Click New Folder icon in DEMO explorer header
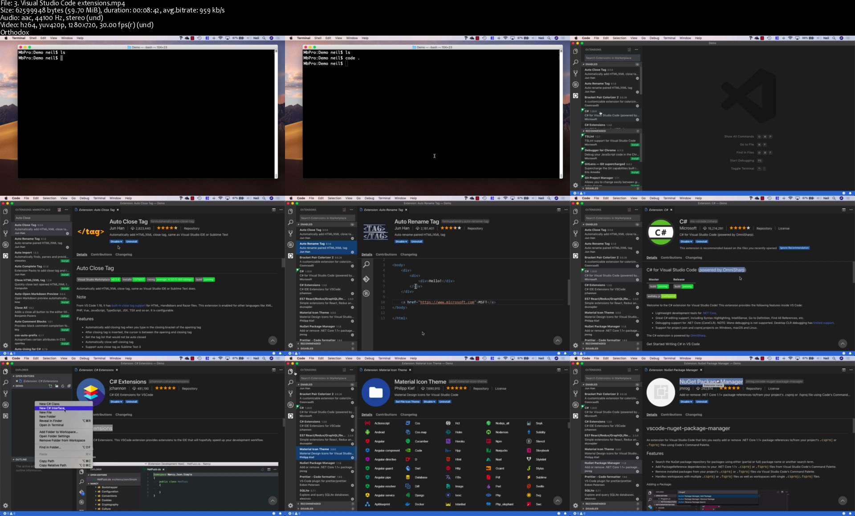Viewport: 855px width, 516px height. 57,386
